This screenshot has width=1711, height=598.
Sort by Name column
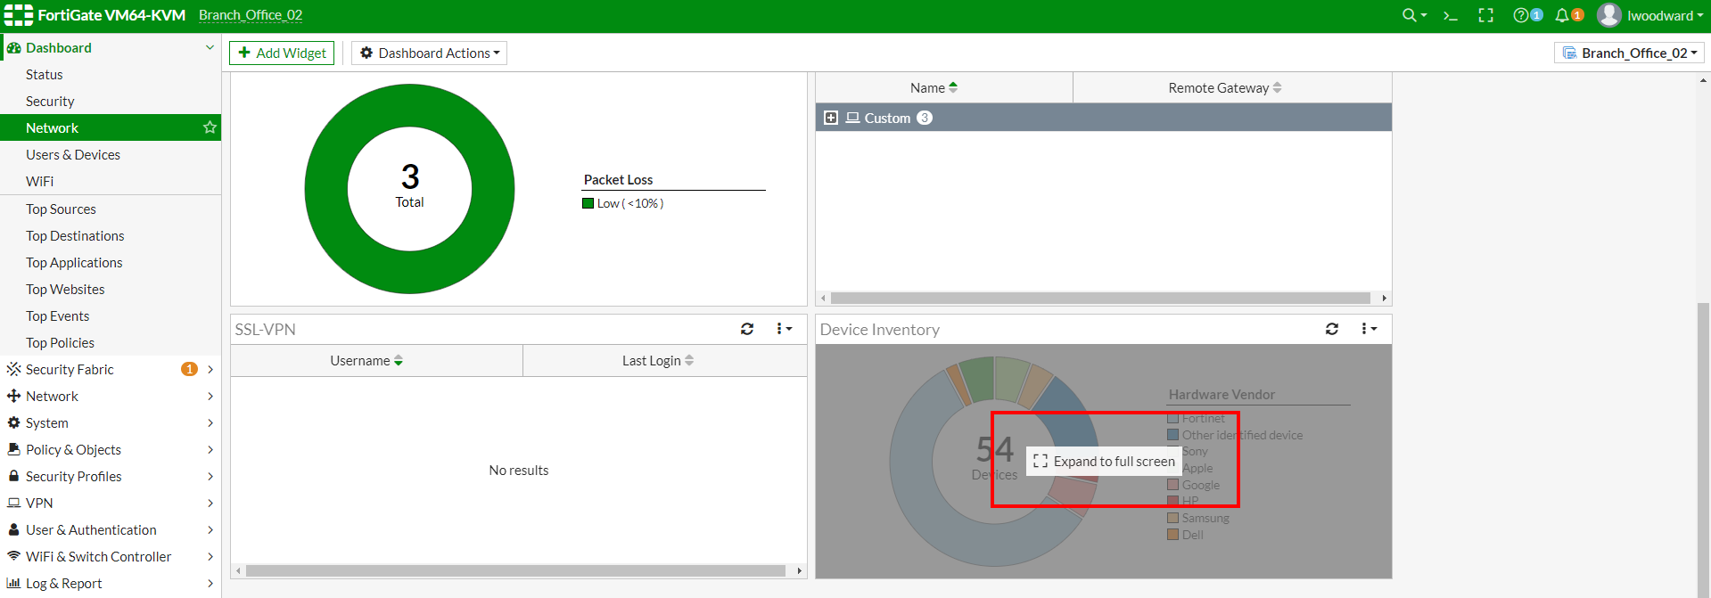point(943,87)
